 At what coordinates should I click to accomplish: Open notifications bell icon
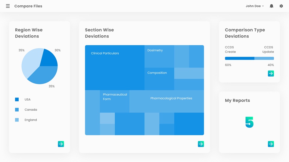(272, 6)
